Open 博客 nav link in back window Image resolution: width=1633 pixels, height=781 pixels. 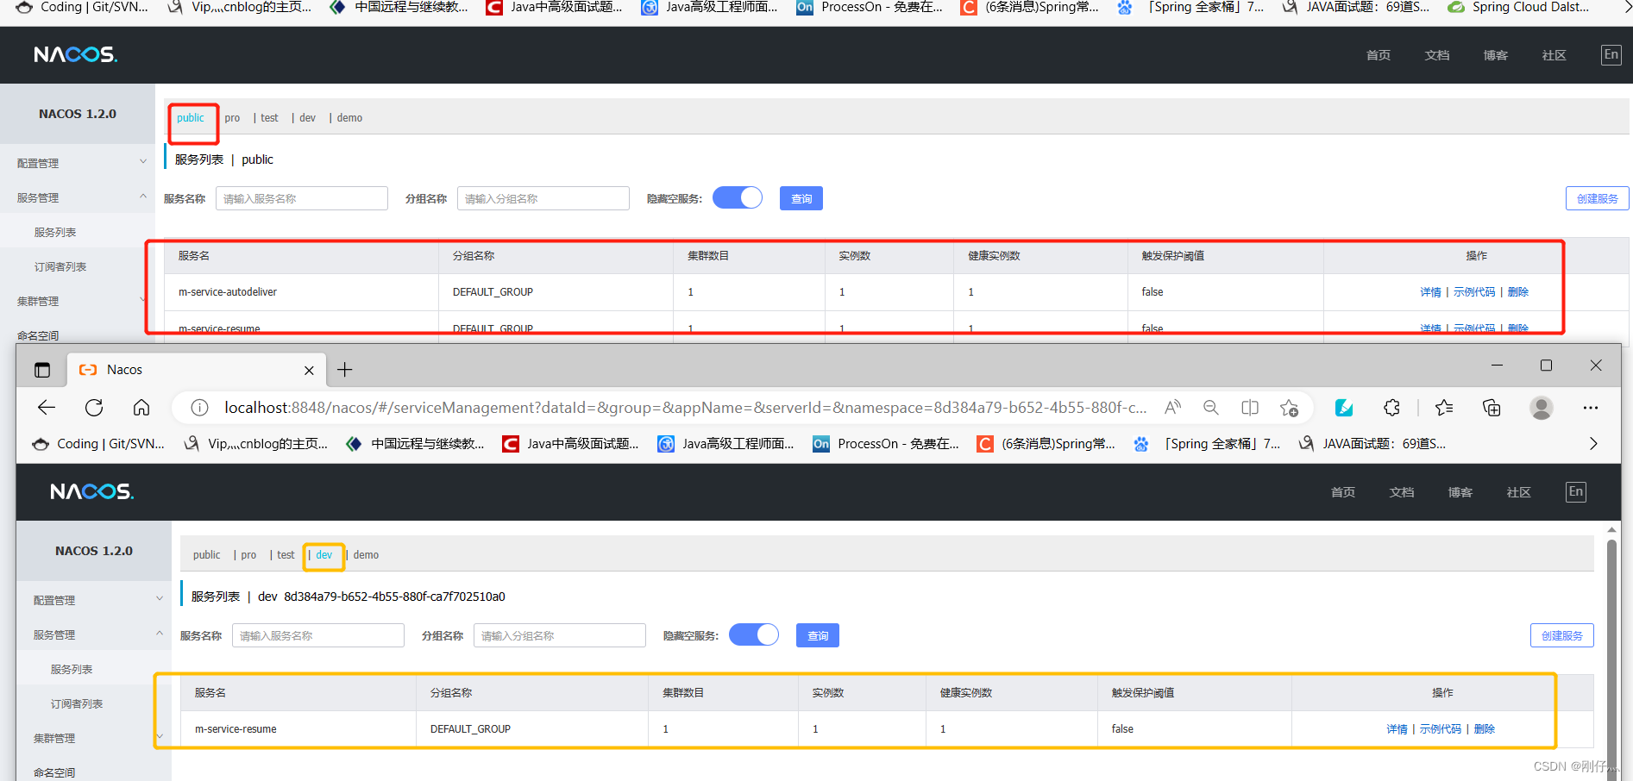[1496, 55]
